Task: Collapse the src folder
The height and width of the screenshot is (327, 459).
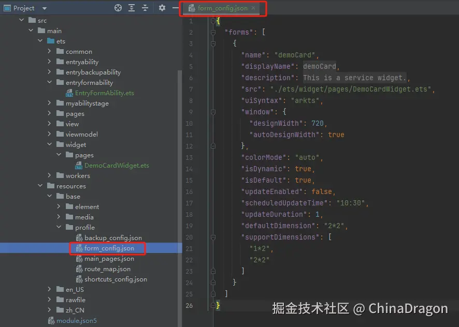Action: 22,20
